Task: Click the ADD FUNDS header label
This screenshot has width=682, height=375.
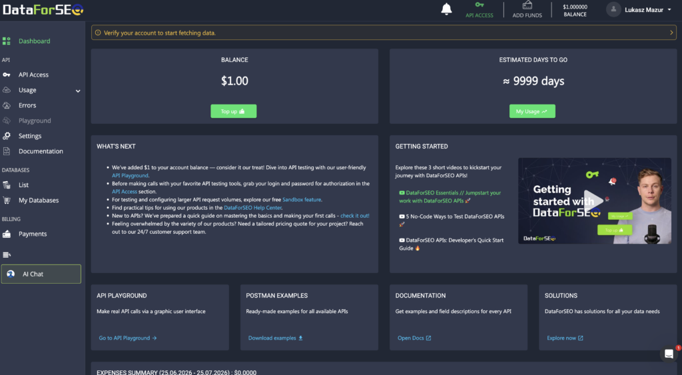Action: coord(527,15)
